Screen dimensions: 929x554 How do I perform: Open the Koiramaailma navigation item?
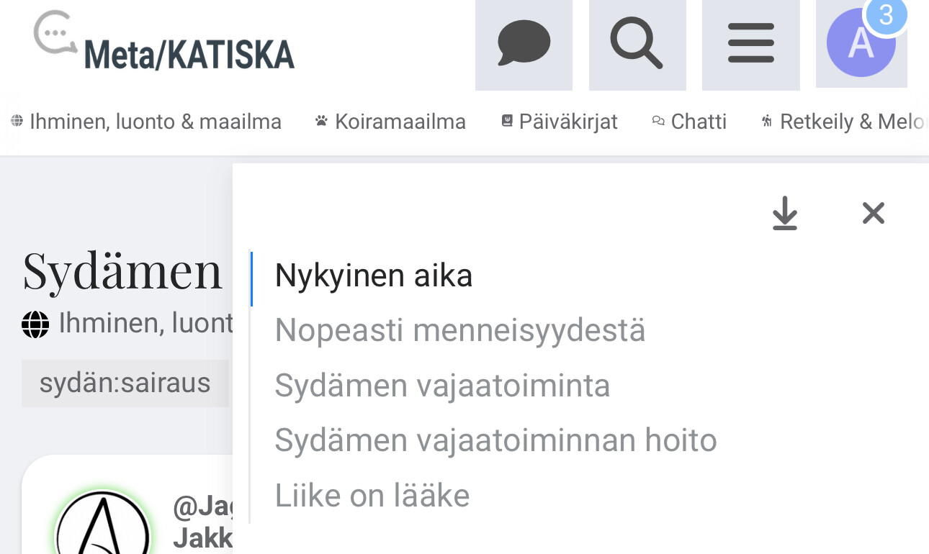[391, 122]
